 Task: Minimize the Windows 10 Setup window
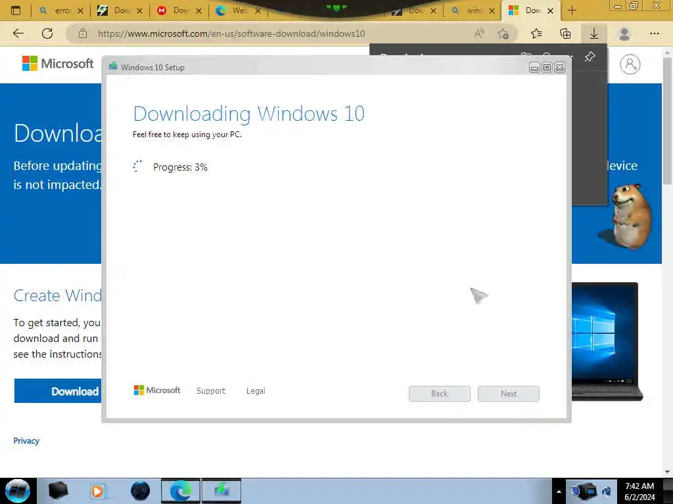[534, 68]
